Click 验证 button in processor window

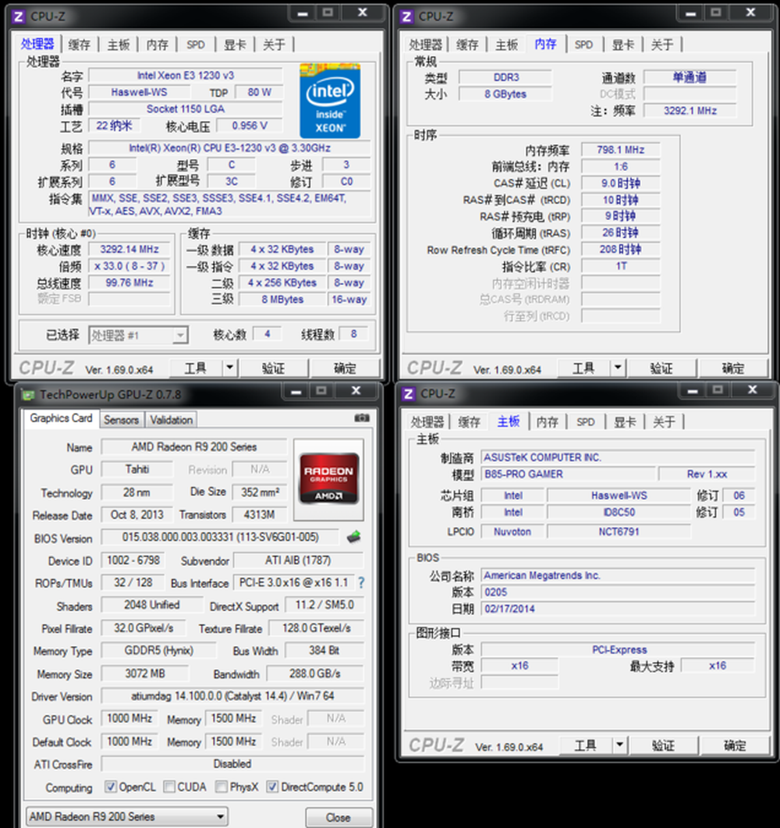[273, 368]
